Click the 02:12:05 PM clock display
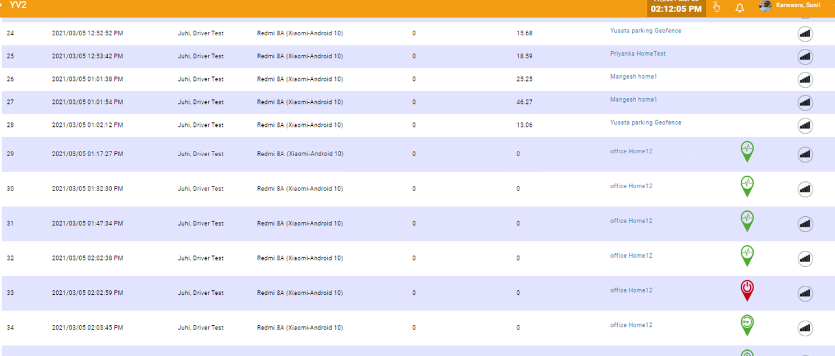The width and height of the screenshot is (835, 356). (x=676, y=9)
